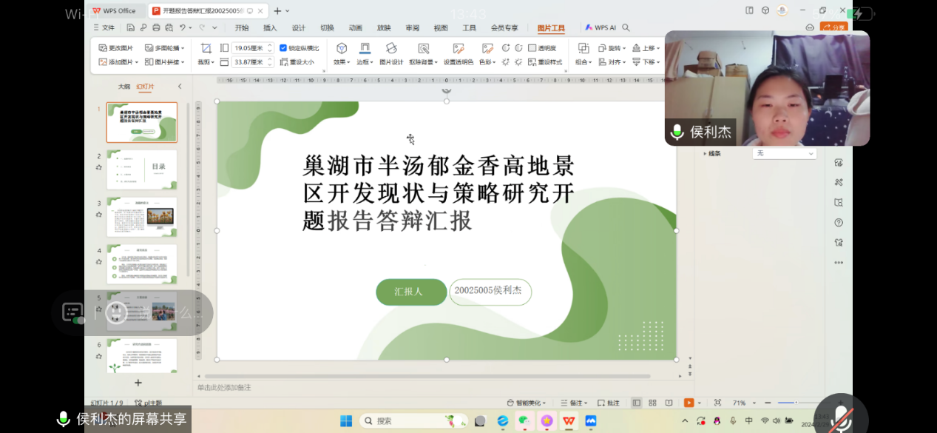Start slideshow with orange play button
This screenshot has width=937, height=433.
tap(689, 403)
